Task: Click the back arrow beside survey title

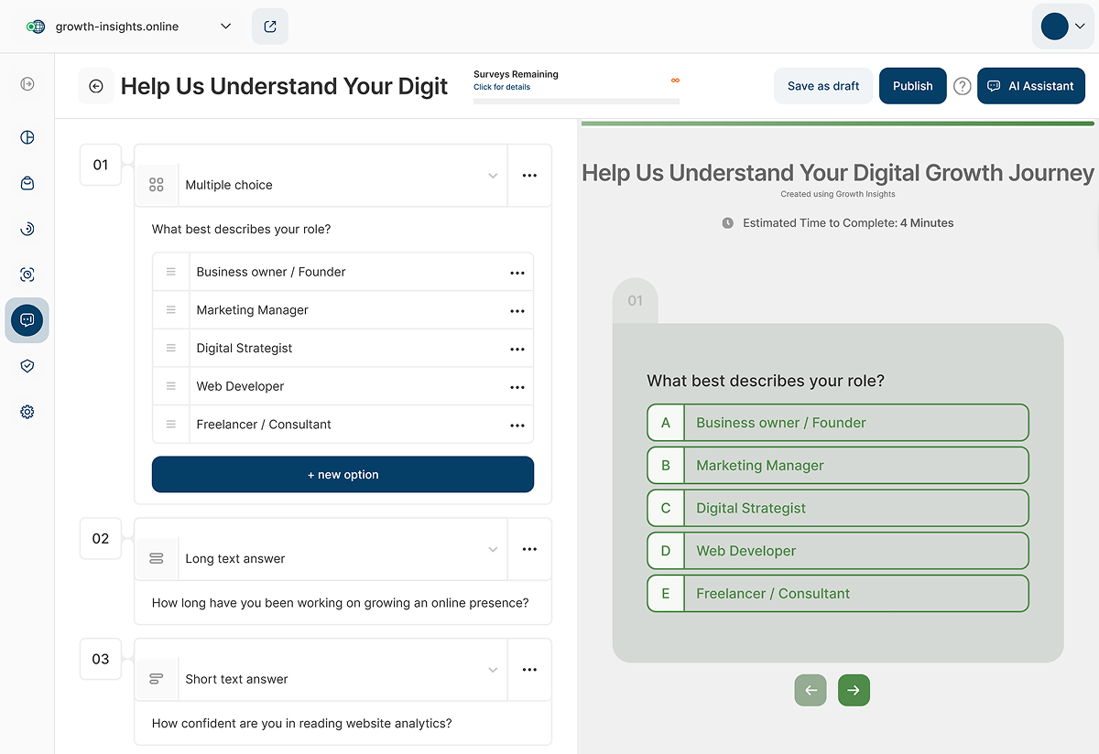Action: pyautogui.click(x=96, y=86)
